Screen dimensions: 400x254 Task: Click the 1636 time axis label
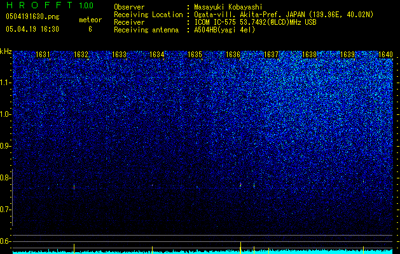coord(233,55)
